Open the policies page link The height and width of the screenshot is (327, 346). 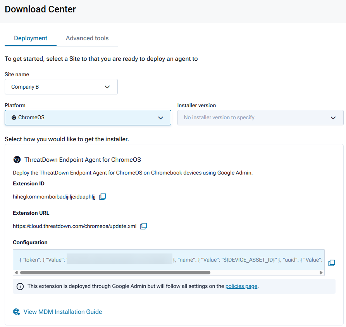pos(241,286)
